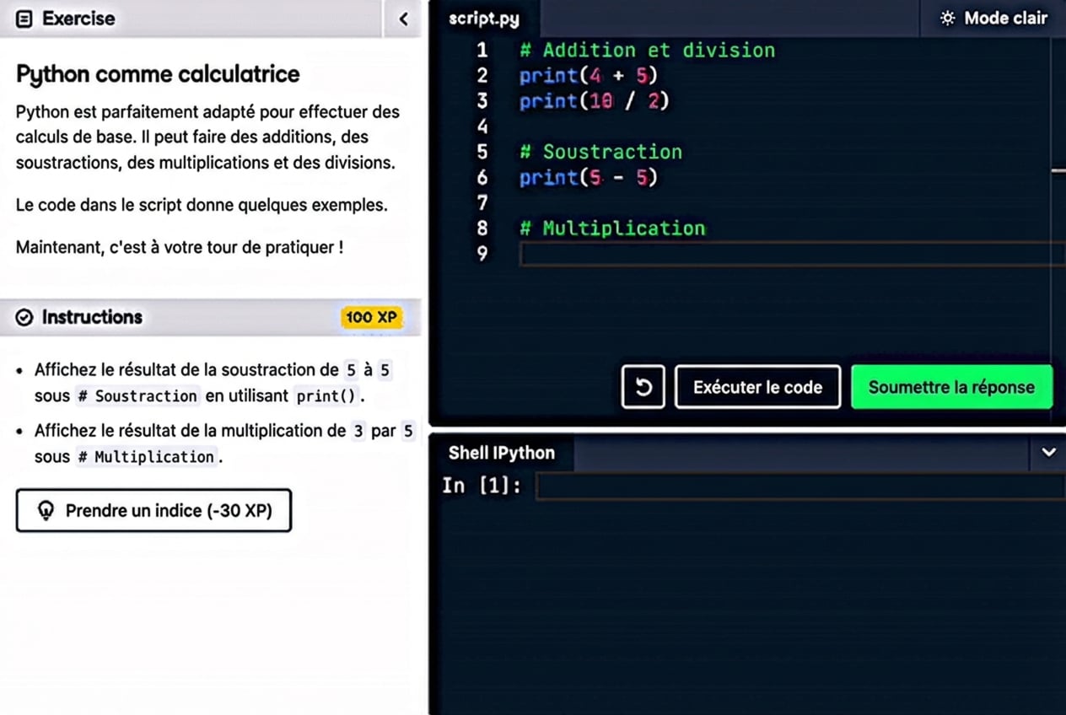Click the Exercise header title

point(78,19)
